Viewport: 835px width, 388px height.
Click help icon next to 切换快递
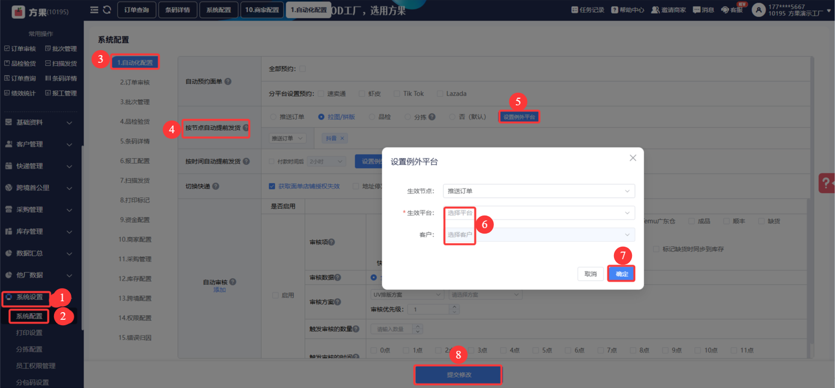(x=216, y=186)
